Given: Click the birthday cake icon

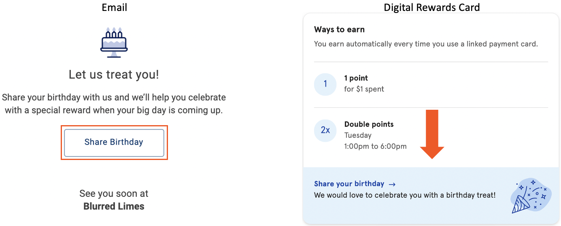Looking at the screenshot, I should [x=114, y=42].
